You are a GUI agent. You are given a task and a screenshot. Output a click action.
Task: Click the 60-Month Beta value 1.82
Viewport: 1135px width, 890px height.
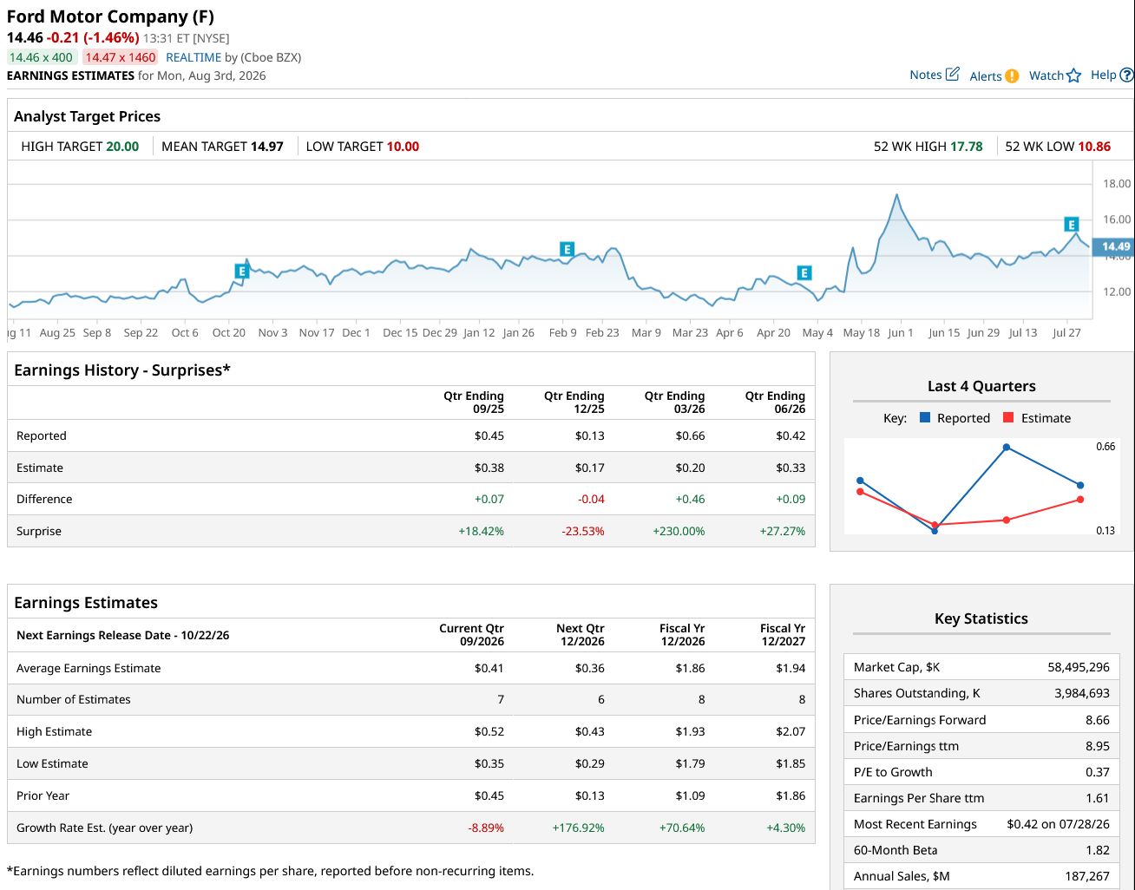coord(1098,850)
